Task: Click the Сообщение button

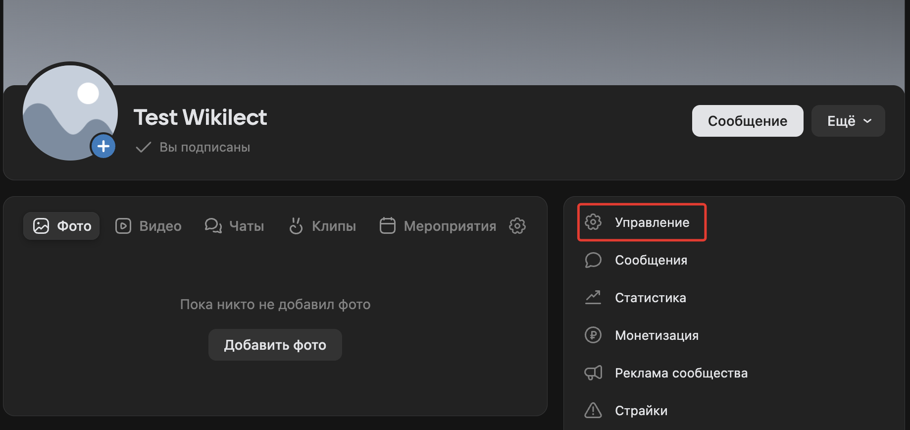Action: [747, 120]
